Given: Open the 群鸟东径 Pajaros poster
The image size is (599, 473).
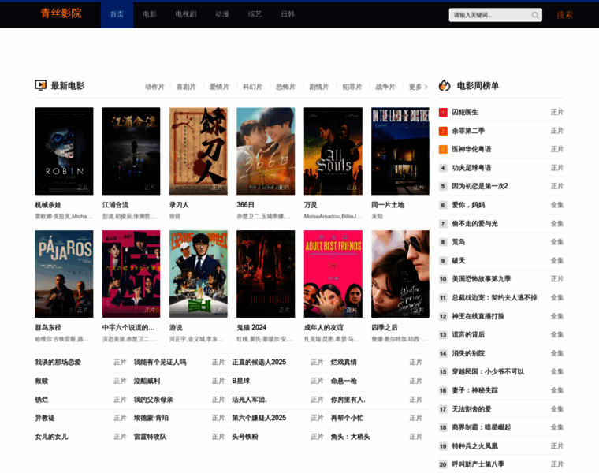Looking at the screenshot, I should pos(64,274).
